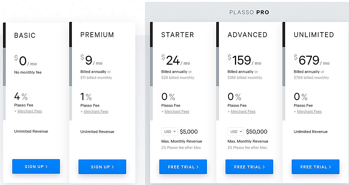Screen dimensions: 349x185
Task: Click the Premium plan Sign Up button
Action: tap(102, 167)
